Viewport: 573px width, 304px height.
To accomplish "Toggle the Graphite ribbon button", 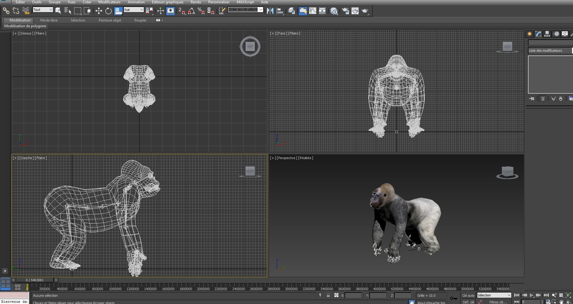I will pyautogui.click(x=303, y=11).
